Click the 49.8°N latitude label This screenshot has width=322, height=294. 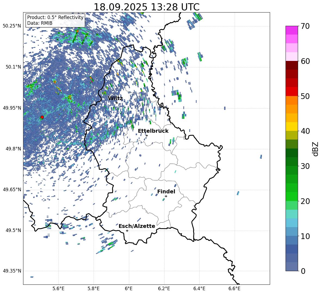(13, 149)
